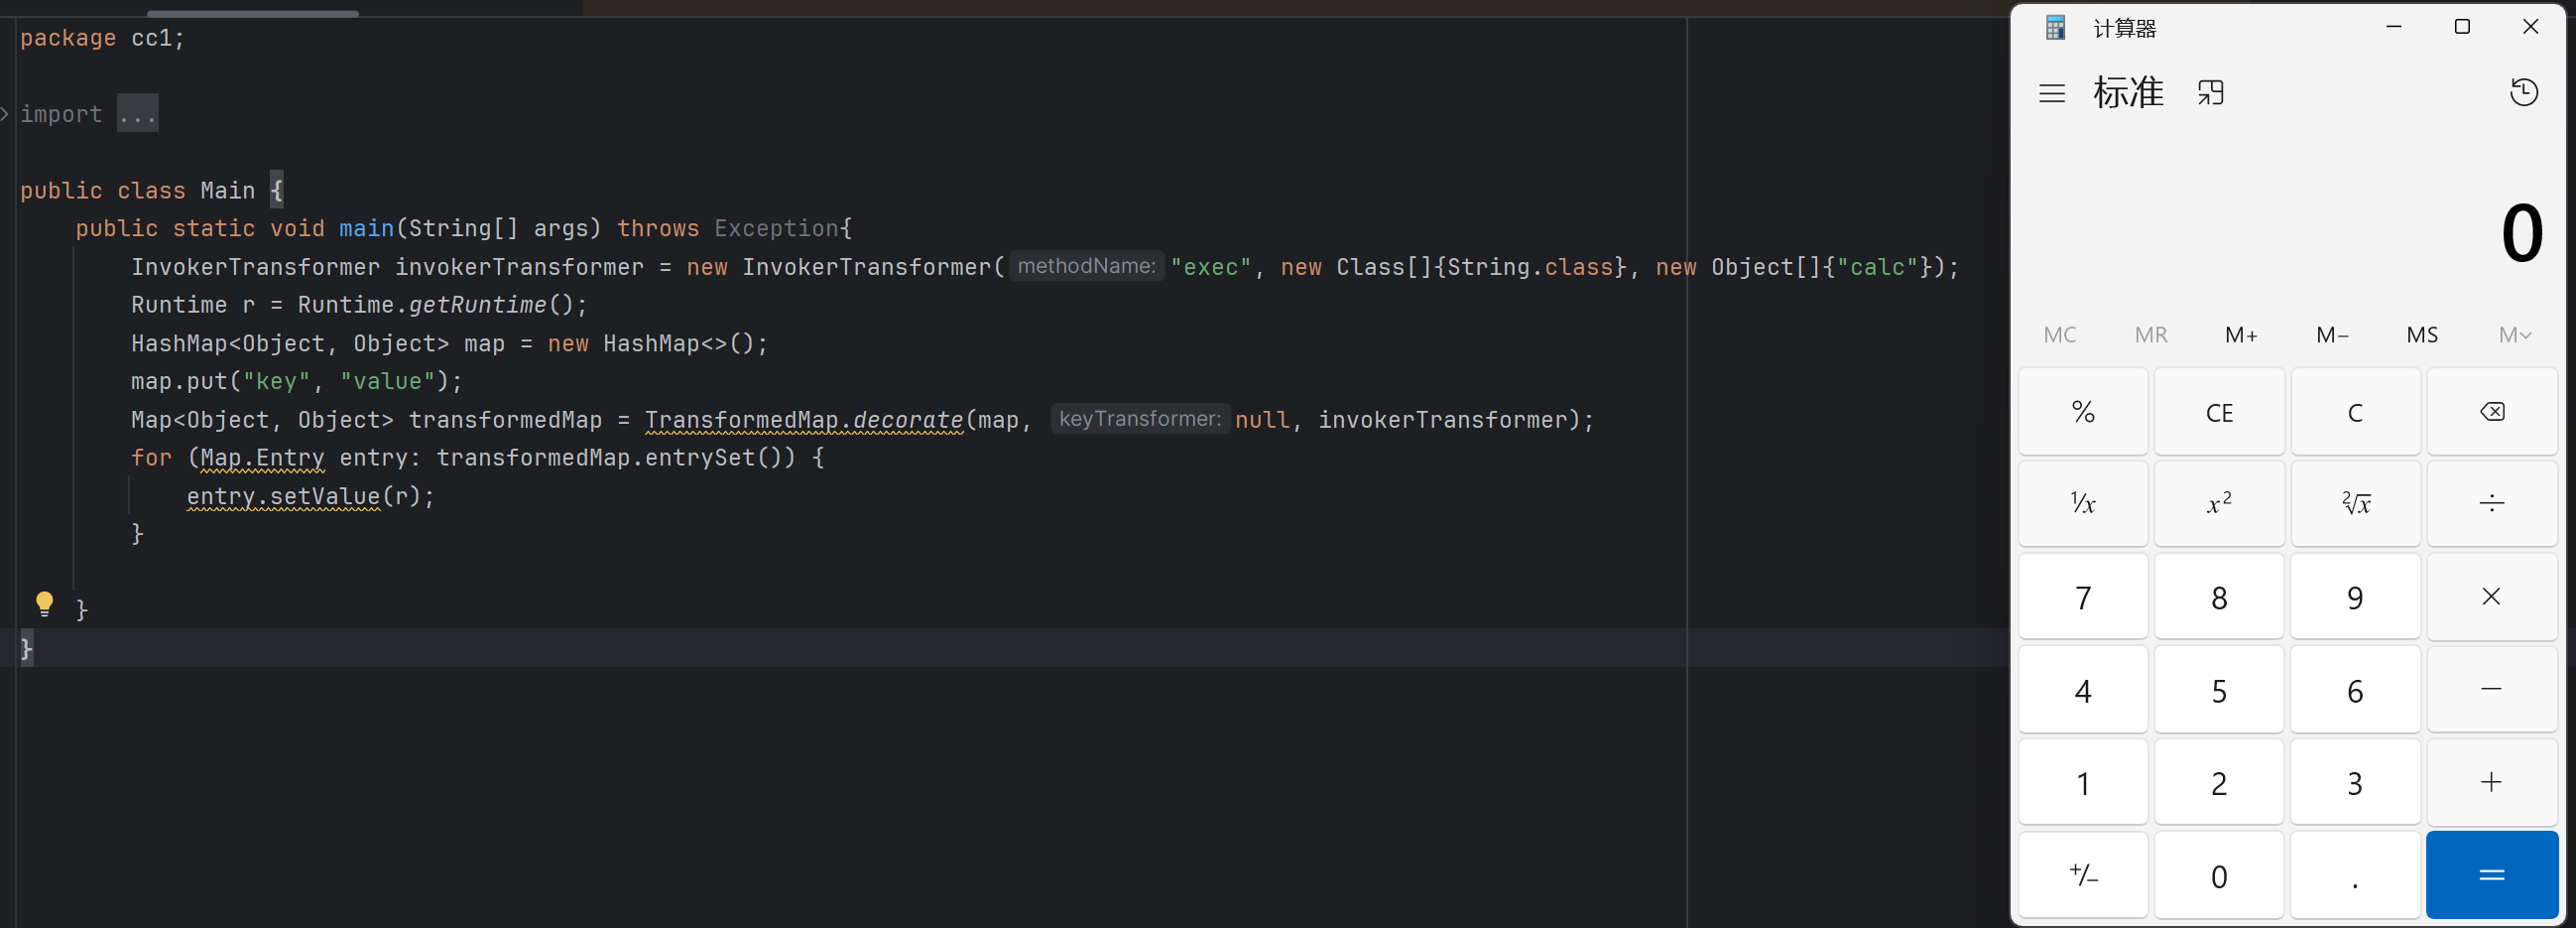Click Map.Entry type in the for loop
The height and width of the screenshot is (928, 2576).
[x=262, y=458]
